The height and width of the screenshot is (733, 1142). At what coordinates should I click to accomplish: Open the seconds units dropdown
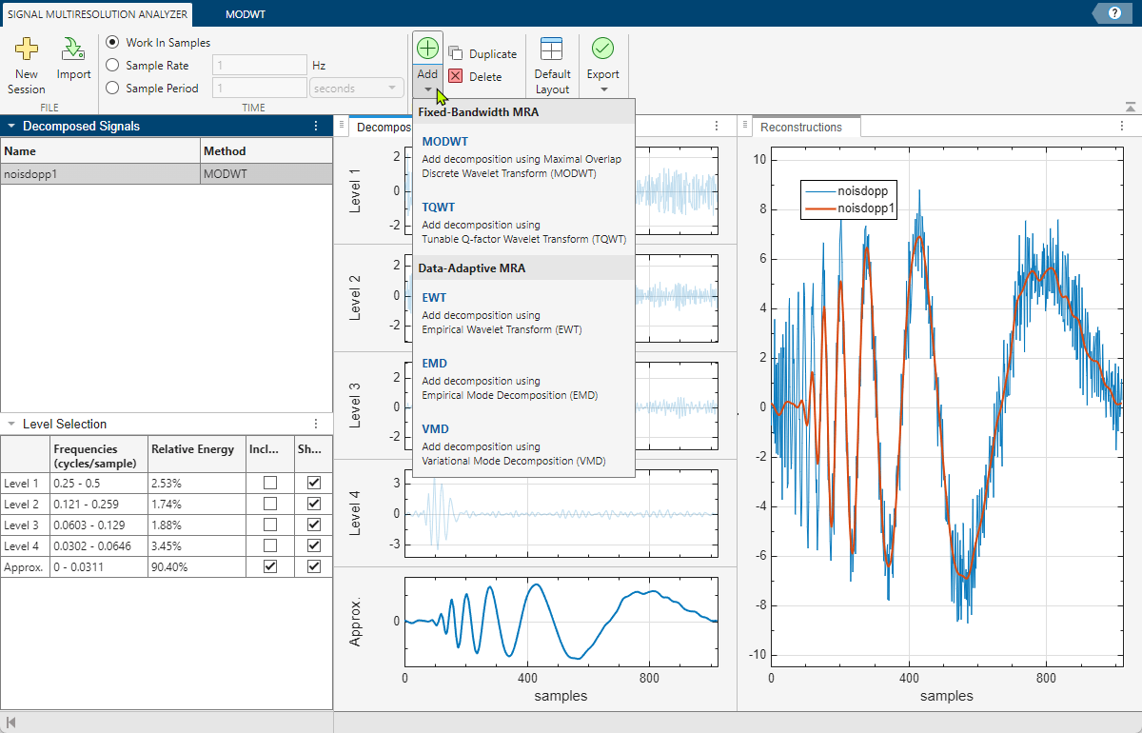pos(356,89)
